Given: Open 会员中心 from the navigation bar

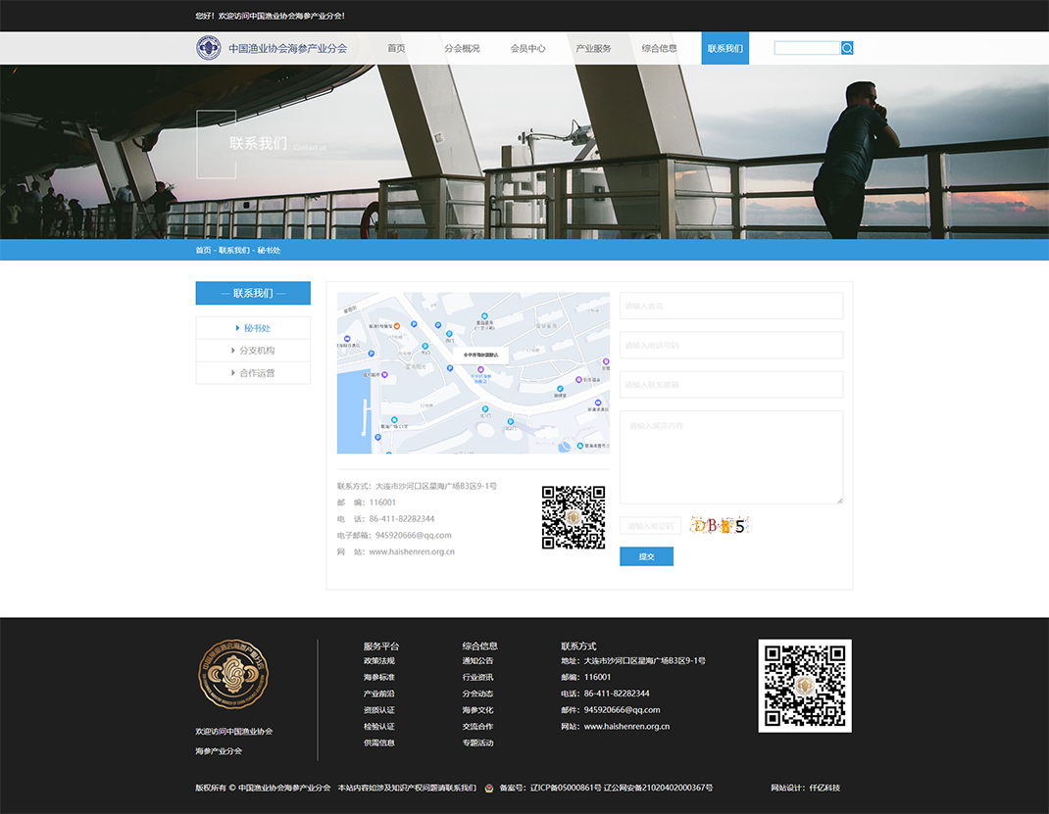Looking at the screenshot, I should (x=527, y=48).
